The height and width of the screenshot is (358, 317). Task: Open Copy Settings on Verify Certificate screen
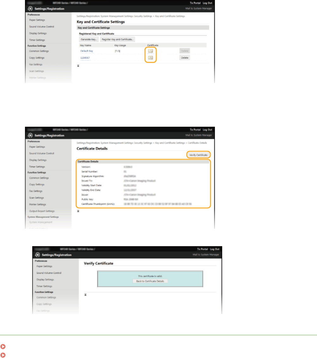(x=44, y=304)
